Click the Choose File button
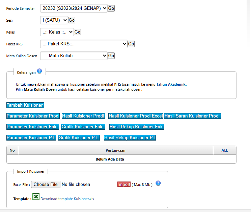This screenshot has width=251, height=212. pyautogui.click(x=46, y=184)
